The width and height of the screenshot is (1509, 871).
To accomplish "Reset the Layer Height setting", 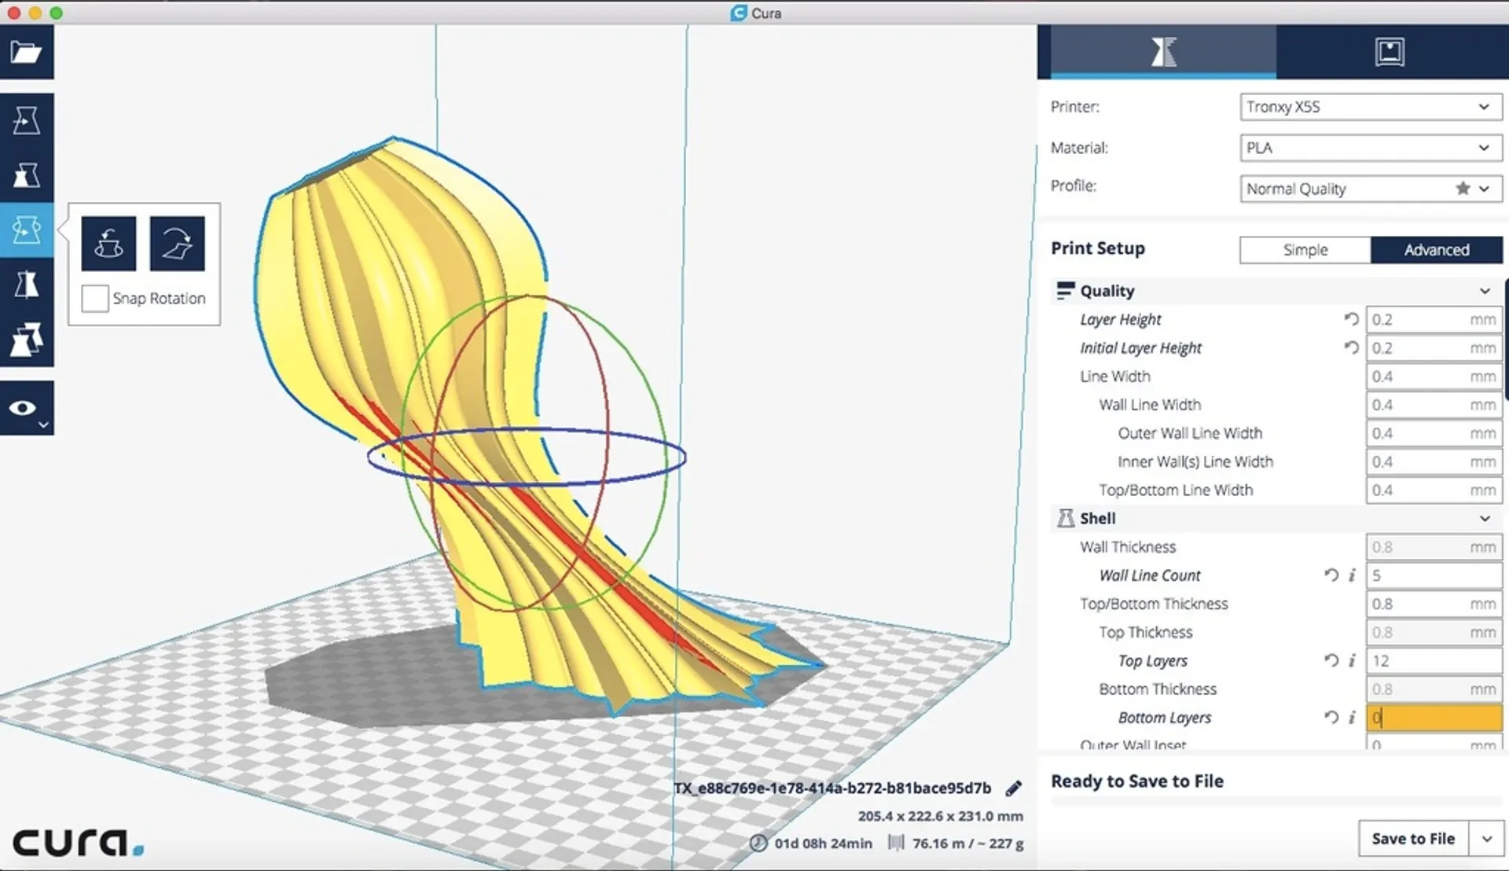I will pos(1351,319).
